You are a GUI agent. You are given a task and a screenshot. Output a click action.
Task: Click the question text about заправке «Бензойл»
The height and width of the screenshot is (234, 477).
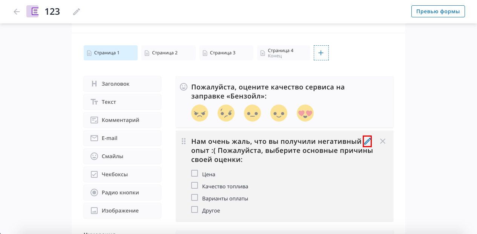point(268,92)
